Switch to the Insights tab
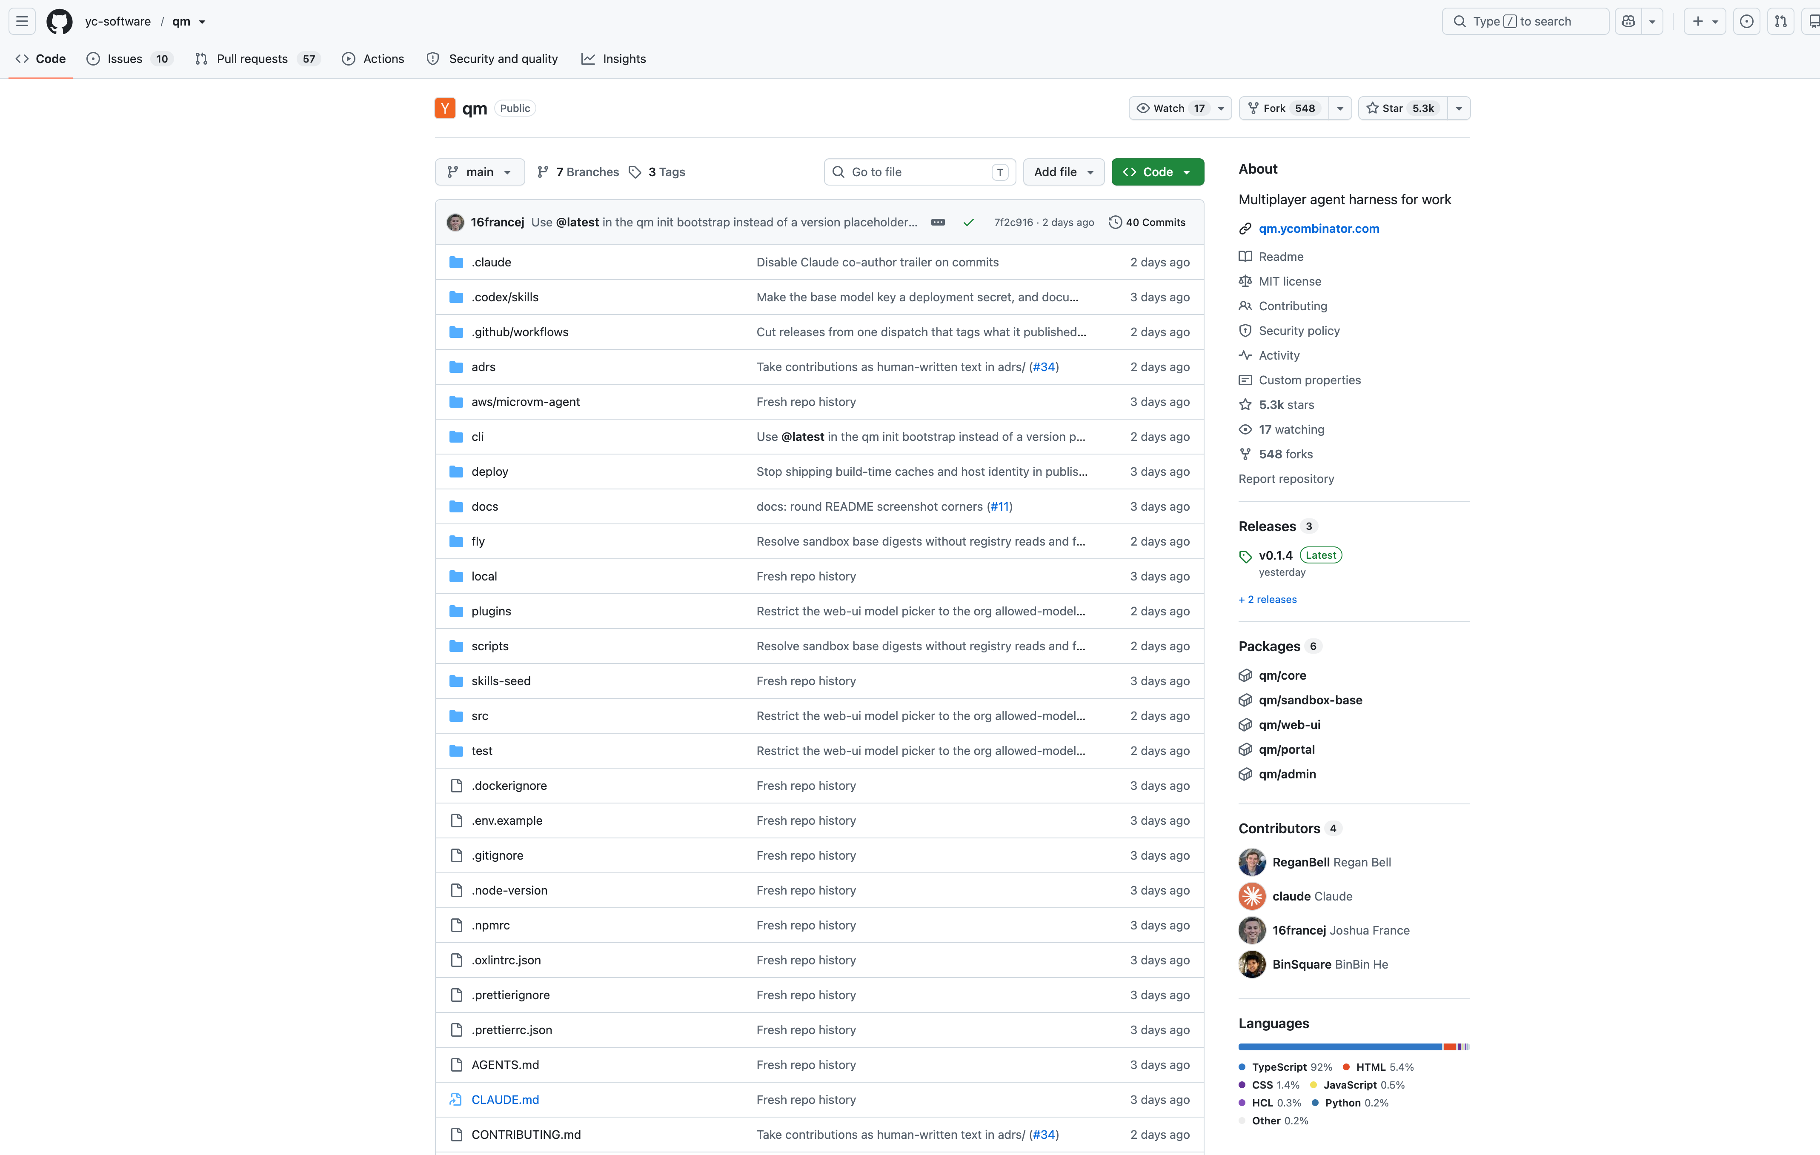Image resolution: width=1820 pixels, height=1155 pixels. (613, 59)
